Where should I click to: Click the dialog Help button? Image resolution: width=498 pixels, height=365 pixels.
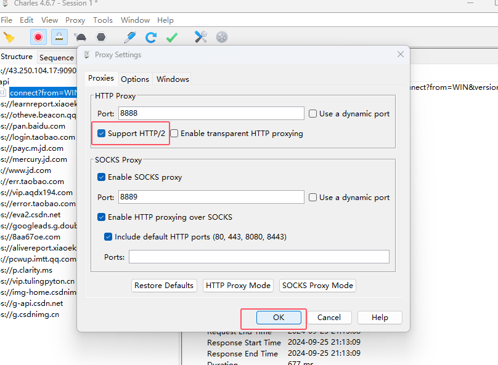(380, 317)
